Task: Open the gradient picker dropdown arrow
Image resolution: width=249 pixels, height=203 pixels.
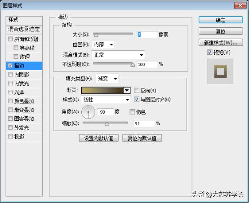Action: pyautogui.click(x=127, y=90)
